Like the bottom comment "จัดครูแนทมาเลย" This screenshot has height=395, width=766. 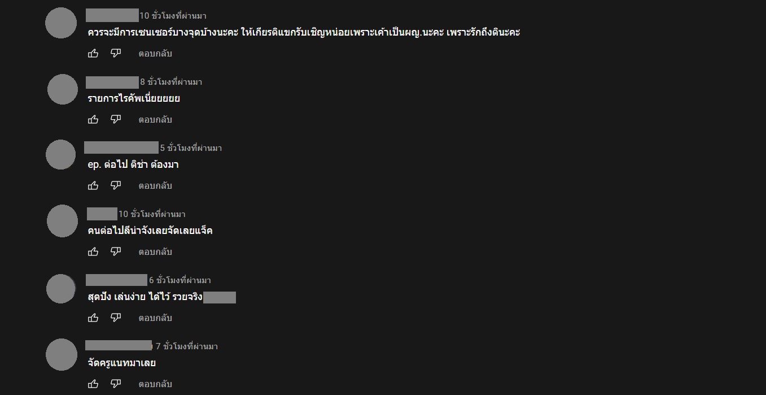[93, 384]
